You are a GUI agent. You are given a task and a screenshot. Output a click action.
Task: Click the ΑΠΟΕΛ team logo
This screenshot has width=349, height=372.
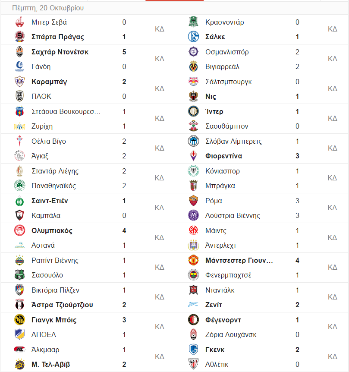(19, 334)
